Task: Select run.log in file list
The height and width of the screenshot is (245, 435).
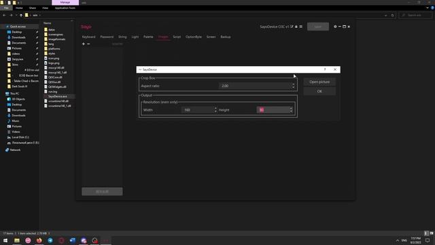Action: coord(52,92)
